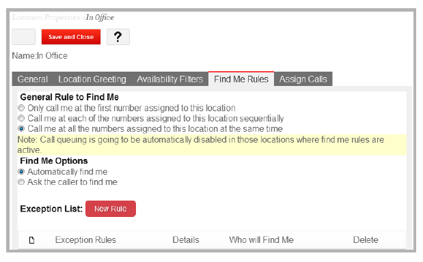Open the Availability Filters tab
This screenshot has width=423, height=262.
coord(170,79)
